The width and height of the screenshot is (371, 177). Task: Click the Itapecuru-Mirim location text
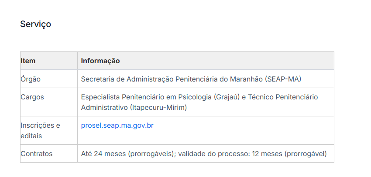coord(158,107)
